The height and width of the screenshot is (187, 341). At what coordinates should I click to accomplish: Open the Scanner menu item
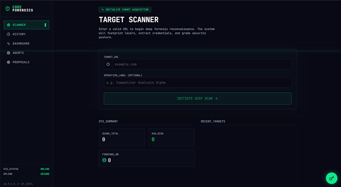point(26,25)
